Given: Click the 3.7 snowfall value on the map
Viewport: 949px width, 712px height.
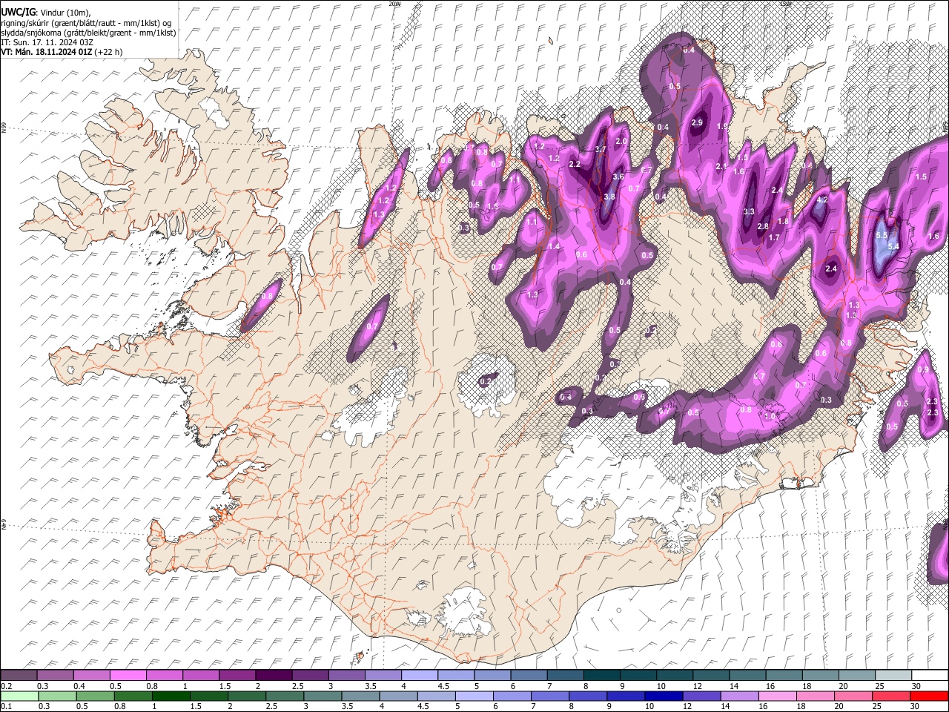Looking at the screenshot, I should [x=601, y=150].
